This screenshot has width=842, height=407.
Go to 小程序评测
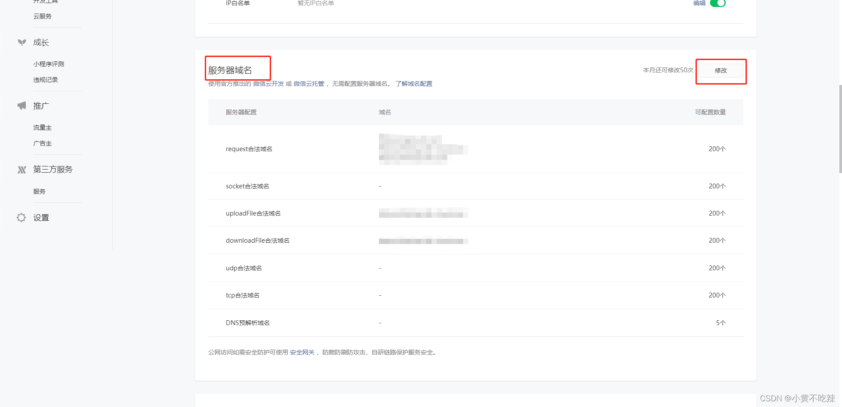point(49,64)
